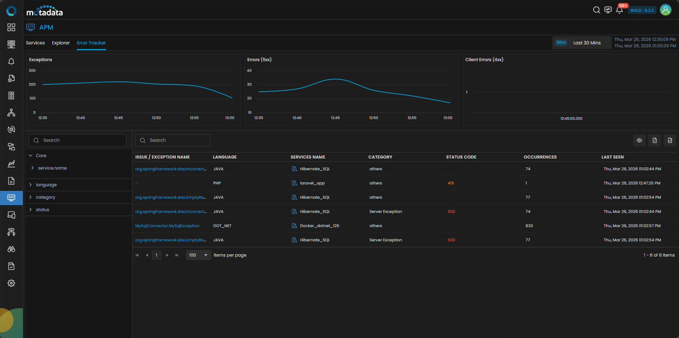Viewport: 679px width, 338px height.
Task: Expand the language filter group
Action: click(31, 185)
